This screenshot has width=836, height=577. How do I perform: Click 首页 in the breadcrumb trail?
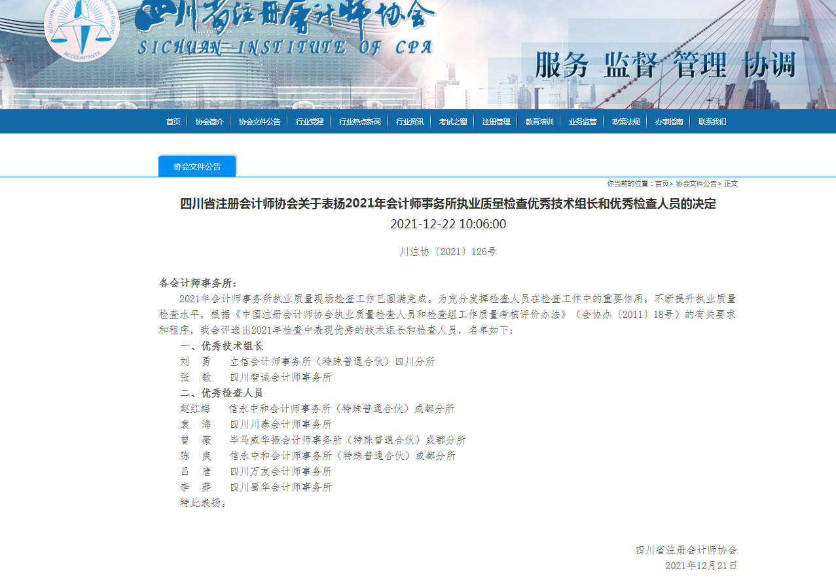pyautogui.click(x=662, y=184)
